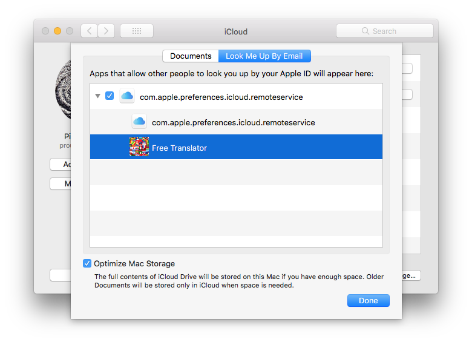Click the back navigation arrow in toolbar
This screenshot has width=472, height=342.
tap(89, 31)
